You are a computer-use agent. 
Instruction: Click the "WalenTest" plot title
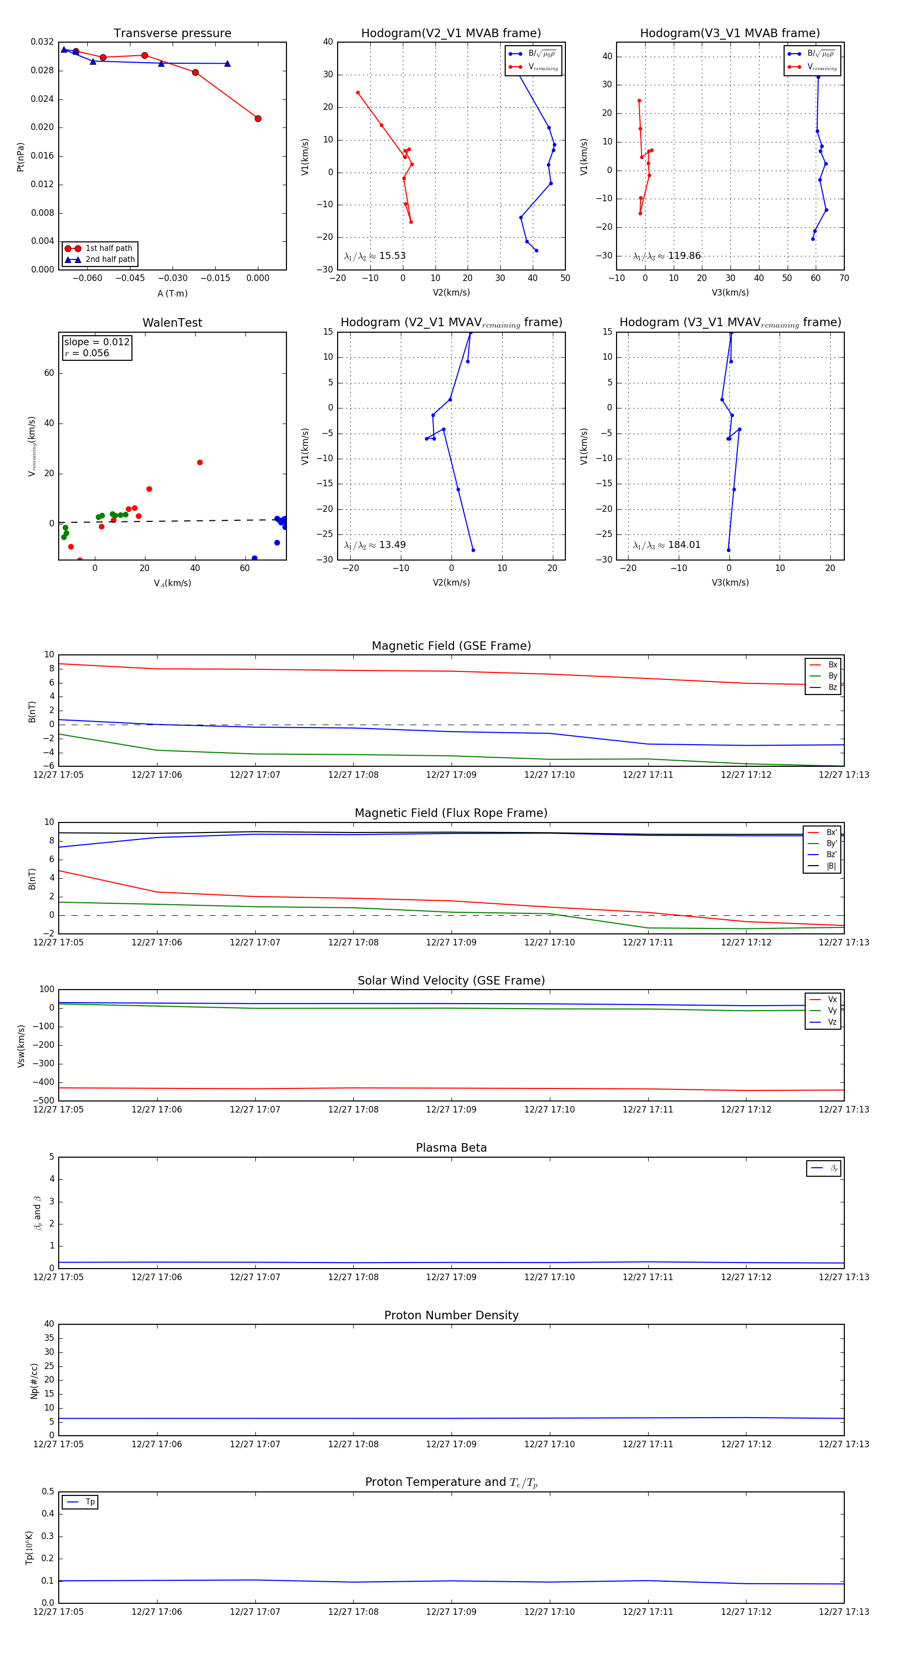point(172,323)
